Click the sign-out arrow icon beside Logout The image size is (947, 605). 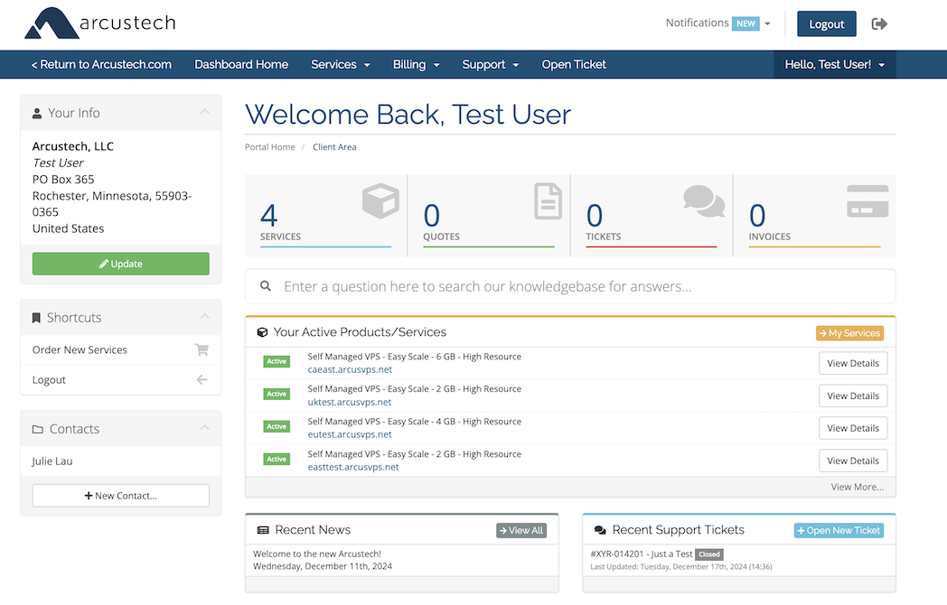pos(879,24)
